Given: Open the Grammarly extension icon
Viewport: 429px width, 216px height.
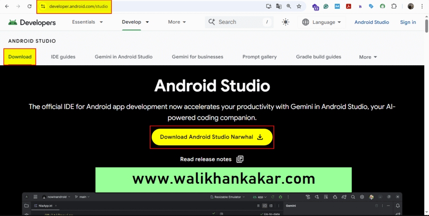Looking at the screenshot, I should pos(326,6).
